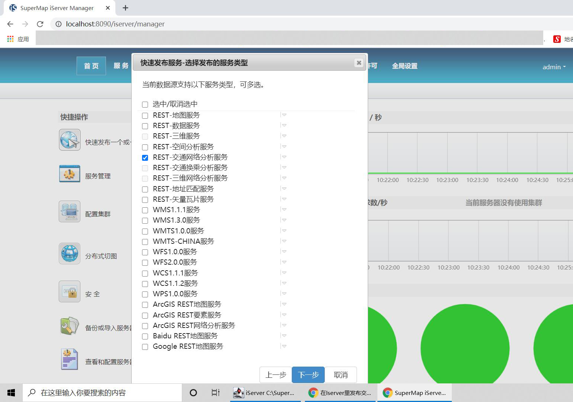Uncheck REST-交通网络分析服务
The image size is (573, 402).
coord(145,158)
